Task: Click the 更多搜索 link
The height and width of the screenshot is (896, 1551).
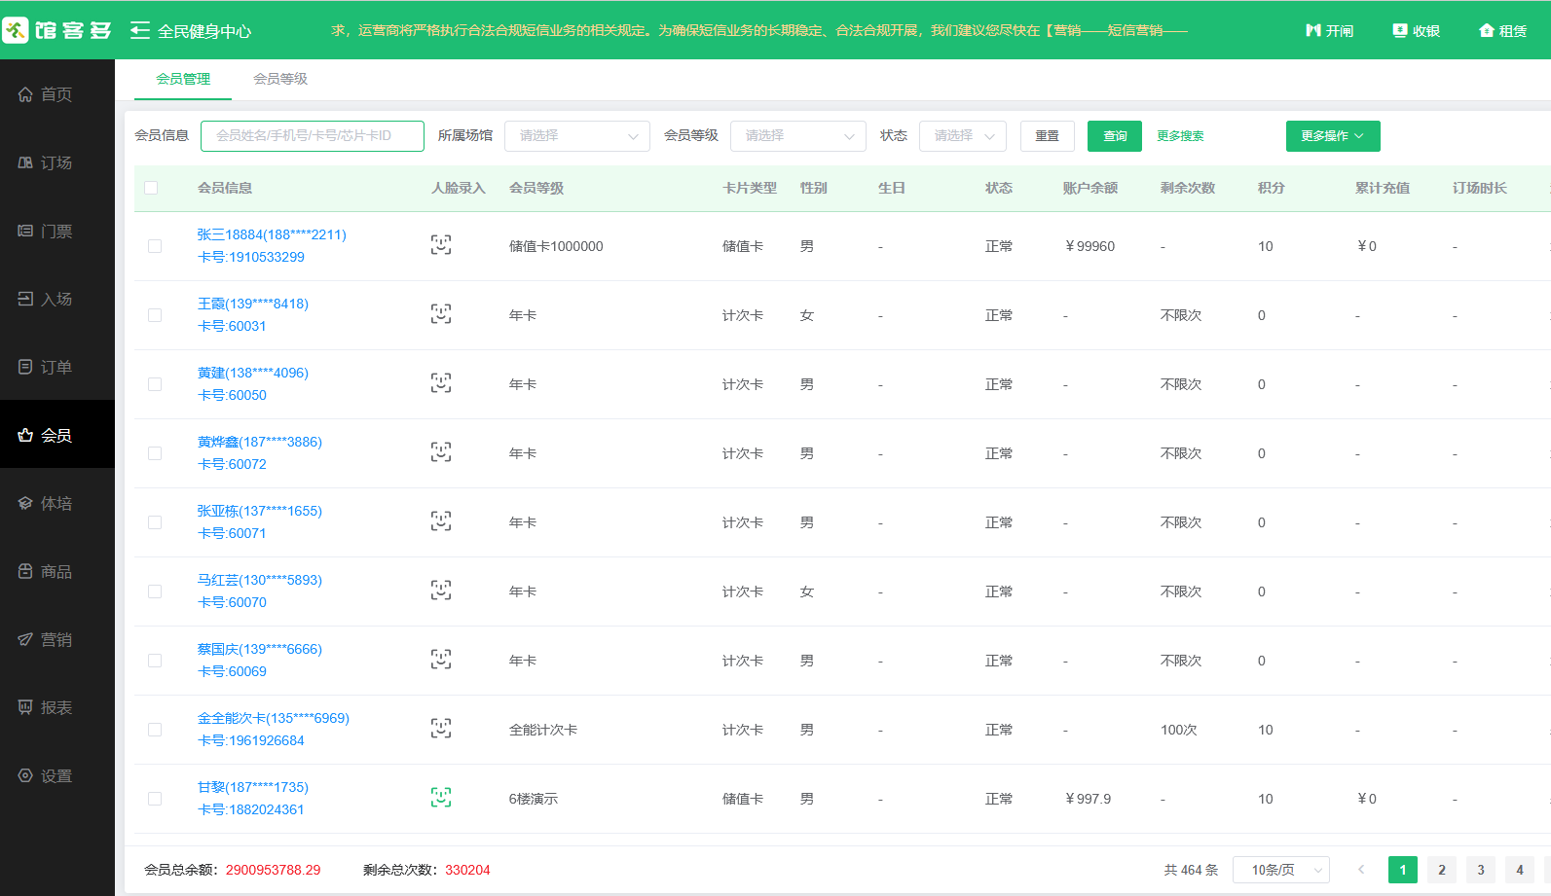Action: (x=1180, y=136)
